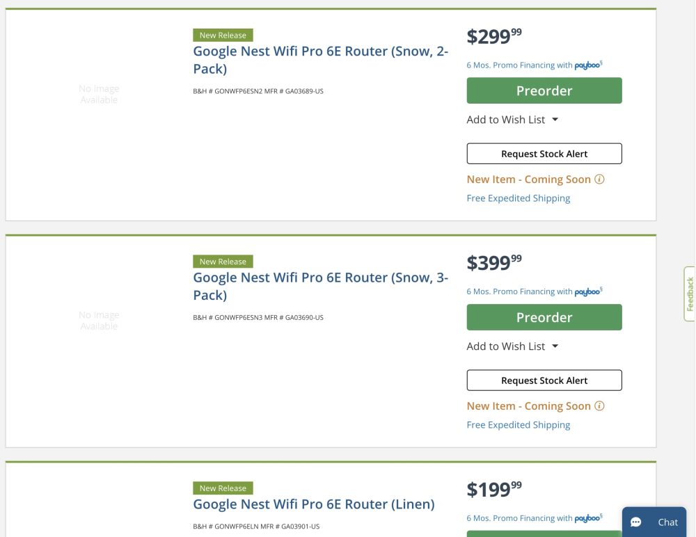This screenshot has width=696, height=537.
Task: Open the Feedback side tab
Action: (x=690, y=294)
